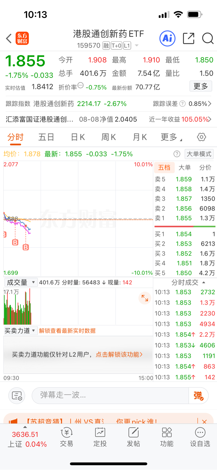This screenshot has width=217, height=470.
Task: Open 交易 trade icon
Action: click(x=67, y=437)
